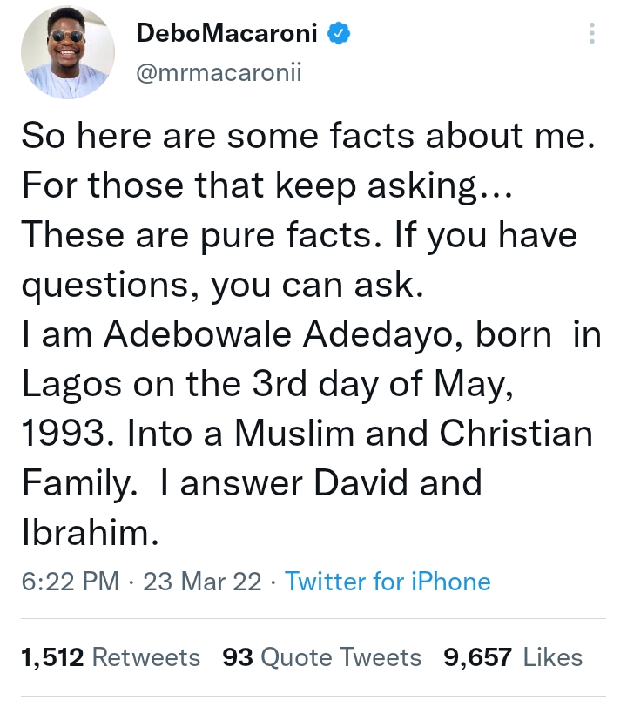The image size is (627, 707).
Task: View the 1,512 Retweets list
Action: 110,657
